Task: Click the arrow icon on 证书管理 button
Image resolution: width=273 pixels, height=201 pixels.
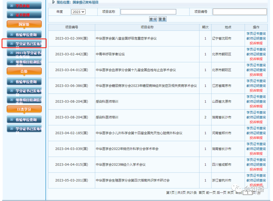Action: pyautogui.click(x=11, y=15)
